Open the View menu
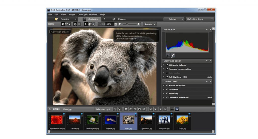 63,15
